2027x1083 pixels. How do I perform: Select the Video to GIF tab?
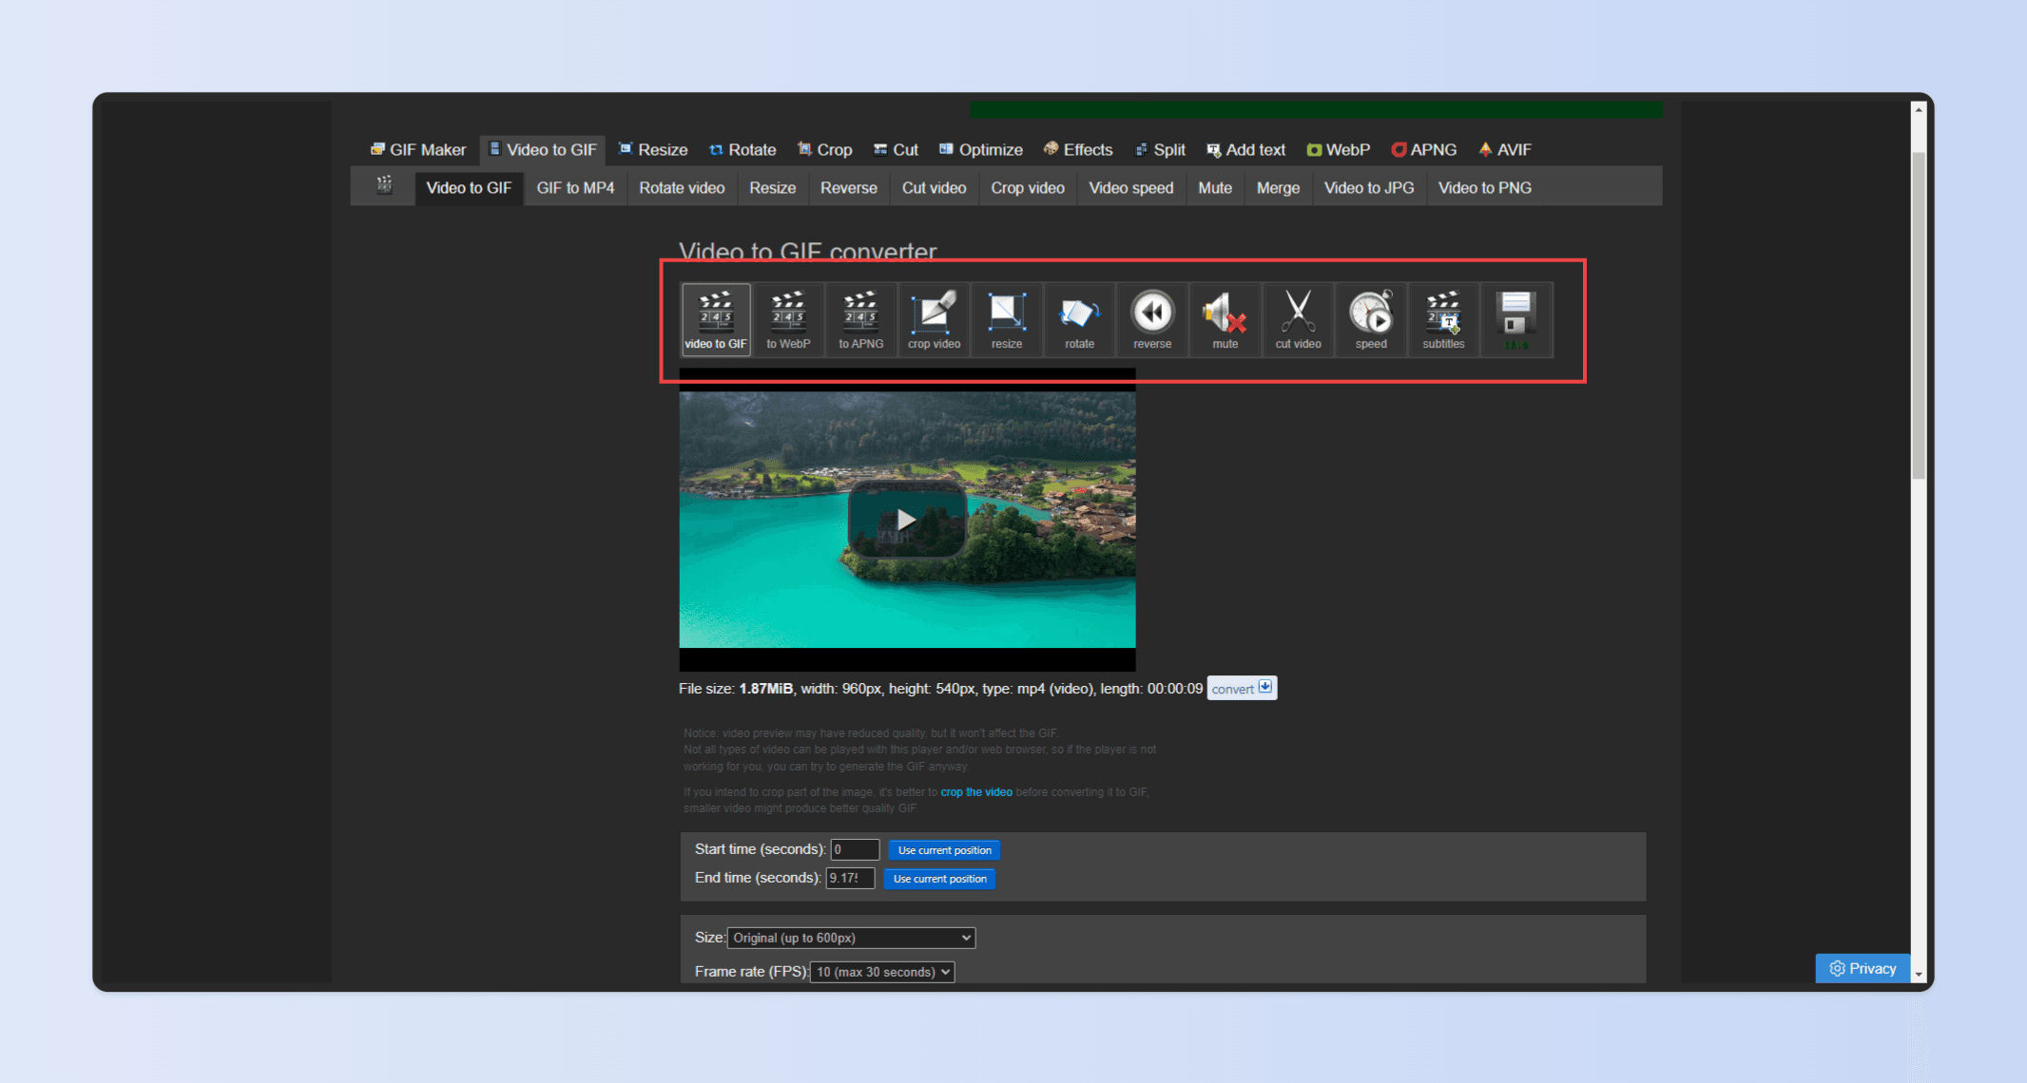[468, 188]
